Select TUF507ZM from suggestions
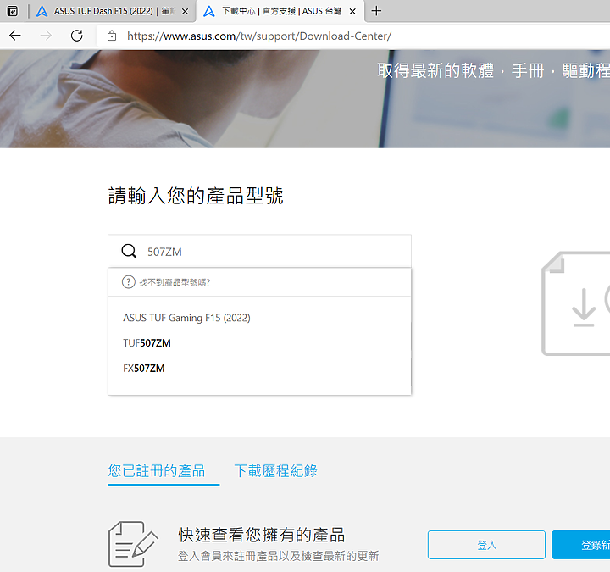610x572 pixels. [x=147, y=343]
